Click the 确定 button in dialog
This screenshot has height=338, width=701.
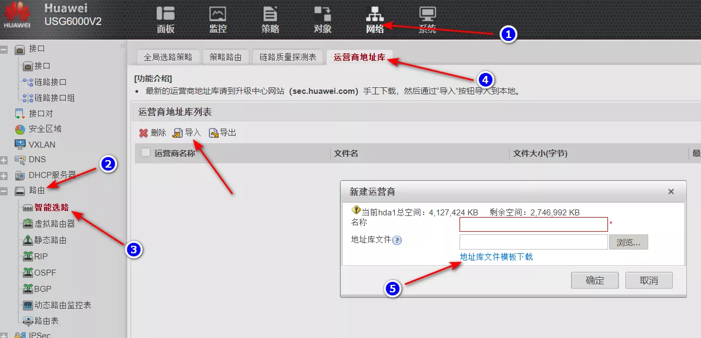(594, 280)
